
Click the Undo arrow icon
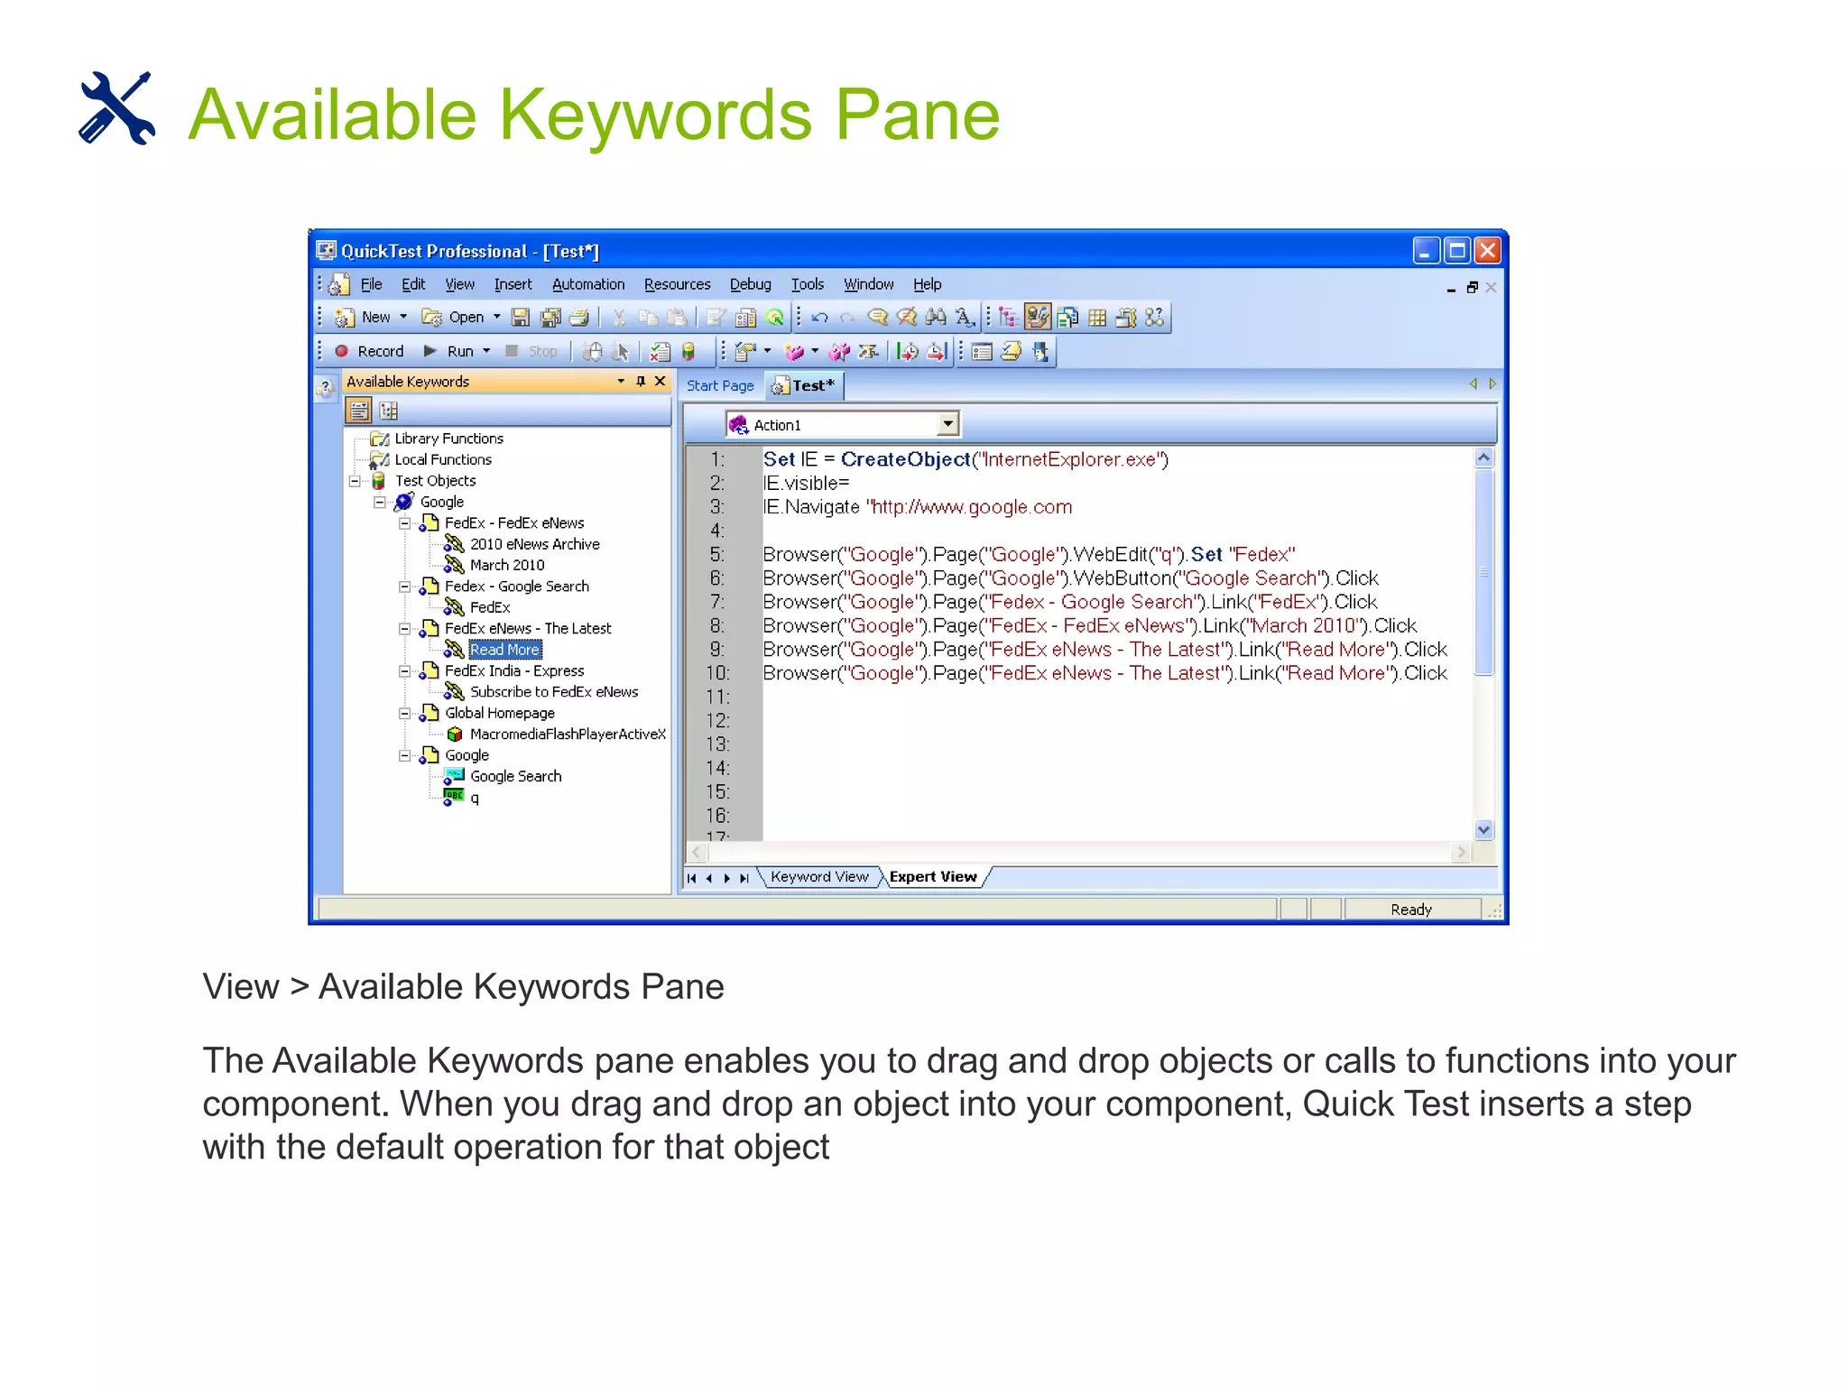(x=819, y=317)
